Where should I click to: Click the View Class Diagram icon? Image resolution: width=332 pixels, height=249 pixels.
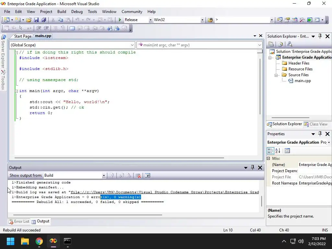point(290,44)
